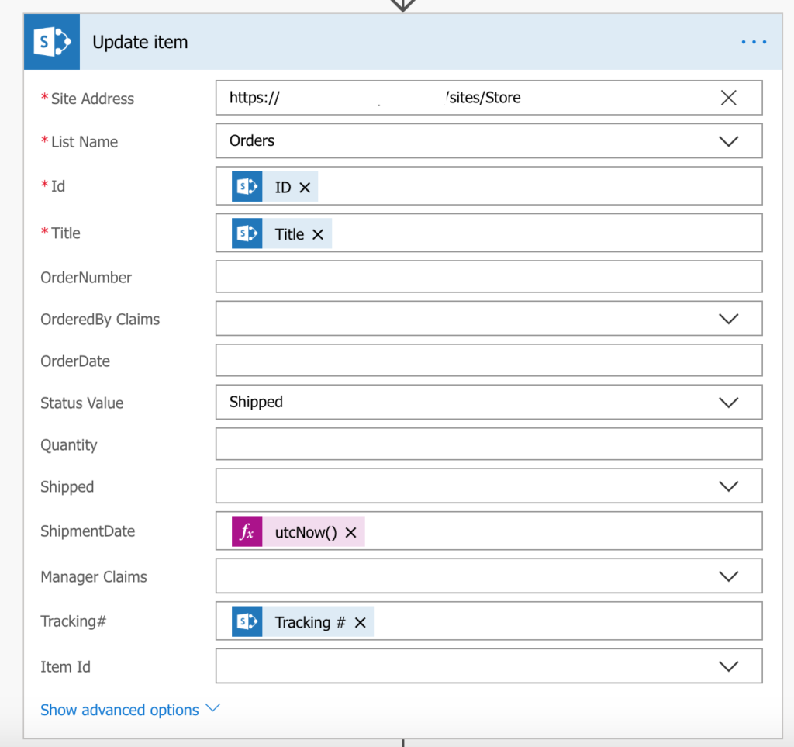Click into the OrderNumber input field
794x747 pixels.
(x=488, y=277)
